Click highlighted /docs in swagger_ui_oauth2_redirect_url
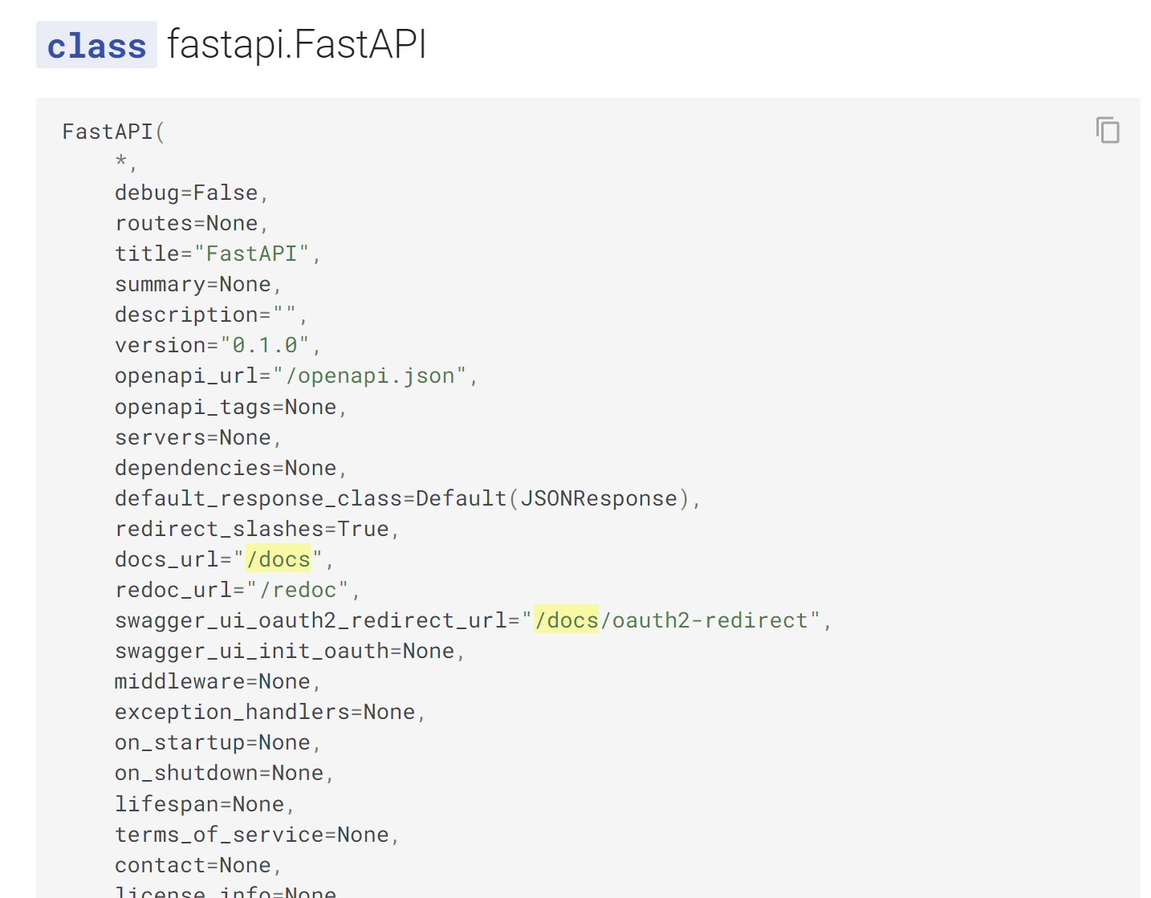Viewport: 1151px width, 898px height. 566,620
